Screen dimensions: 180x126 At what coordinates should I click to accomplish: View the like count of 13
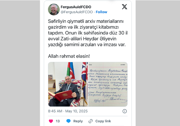(58, 121)
